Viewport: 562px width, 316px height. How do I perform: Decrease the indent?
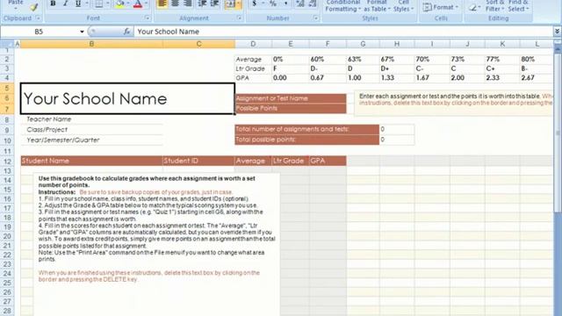point(202,4)
